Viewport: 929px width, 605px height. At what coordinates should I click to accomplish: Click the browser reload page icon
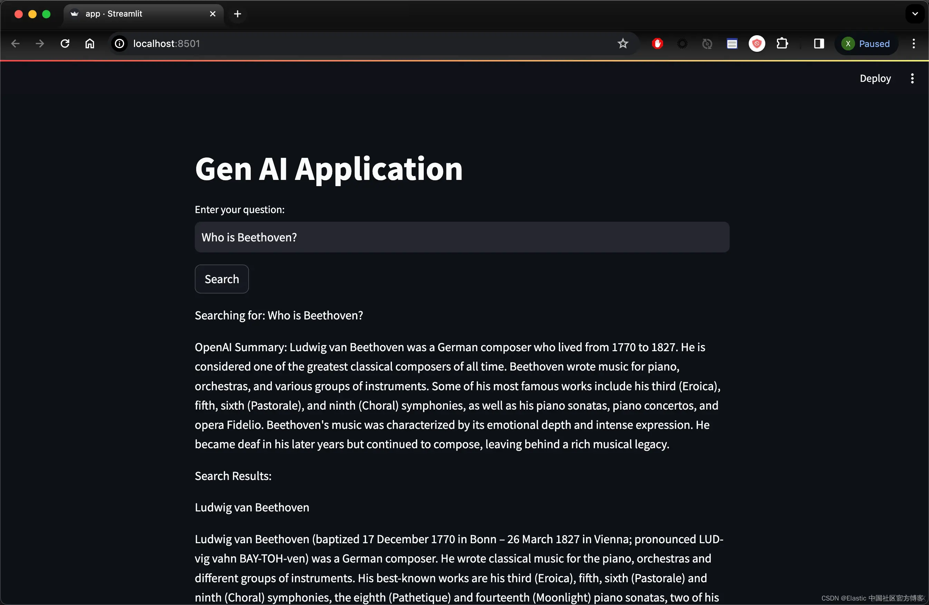65,43
